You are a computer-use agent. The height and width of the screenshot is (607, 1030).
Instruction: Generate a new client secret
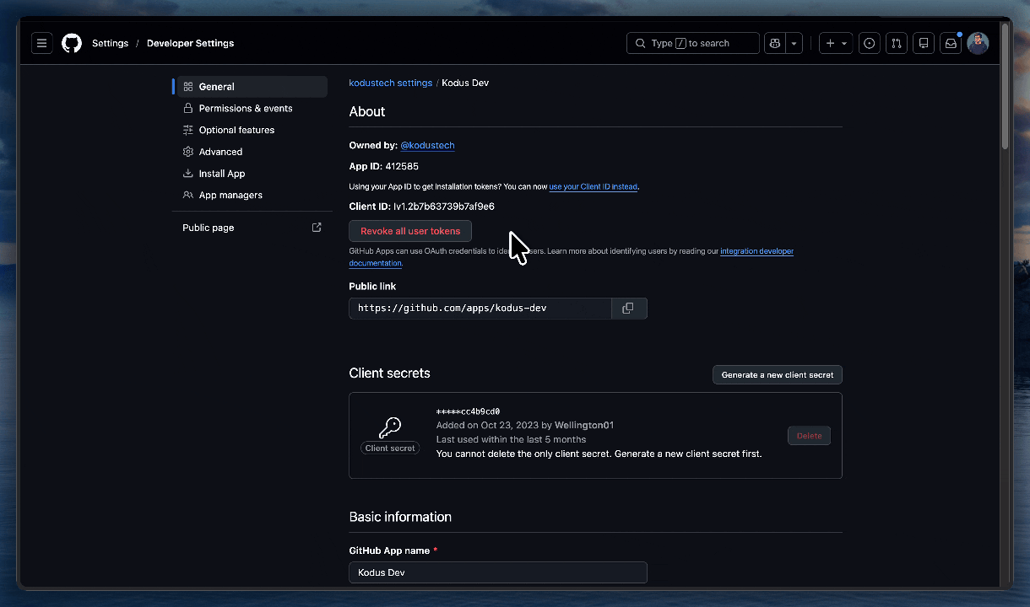tap(777, 374)
